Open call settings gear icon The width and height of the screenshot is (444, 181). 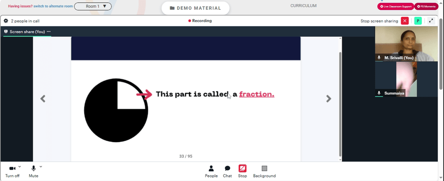[6, 21]
